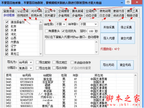Enable the 导出昵称 checkbox
This screenshot has height=108, width=144.
[x=37, y=62]
